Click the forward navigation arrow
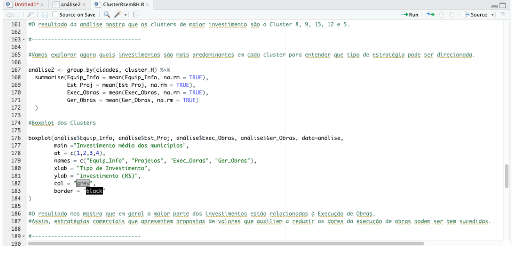 (16, 13)
